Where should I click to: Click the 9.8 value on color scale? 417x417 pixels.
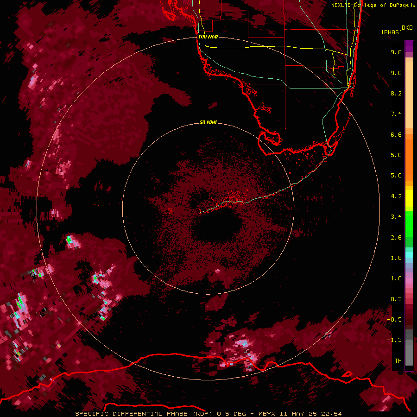click(396, 52)
